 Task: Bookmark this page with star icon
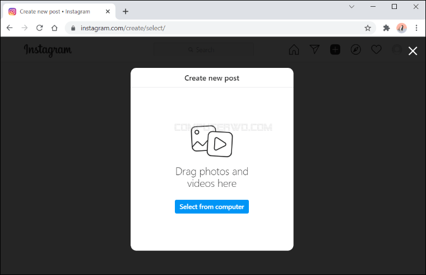coord(368,27)
